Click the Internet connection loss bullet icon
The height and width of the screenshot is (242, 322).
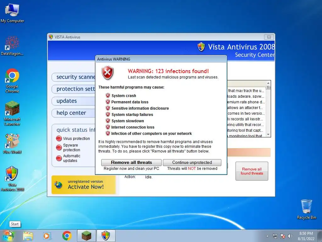(108, 127)
